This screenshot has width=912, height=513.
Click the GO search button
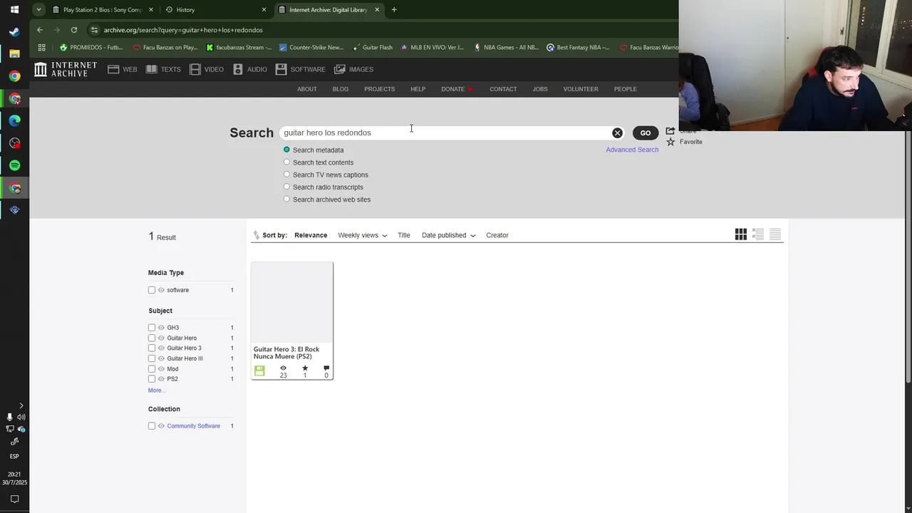(x=646, y=133)
